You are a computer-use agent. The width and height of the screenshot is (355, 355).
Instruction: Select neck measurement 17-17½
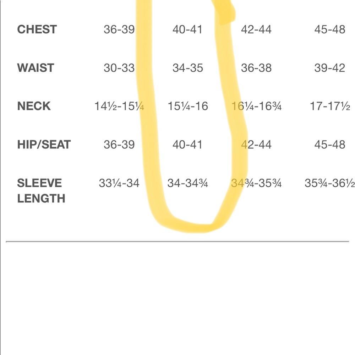330,106
